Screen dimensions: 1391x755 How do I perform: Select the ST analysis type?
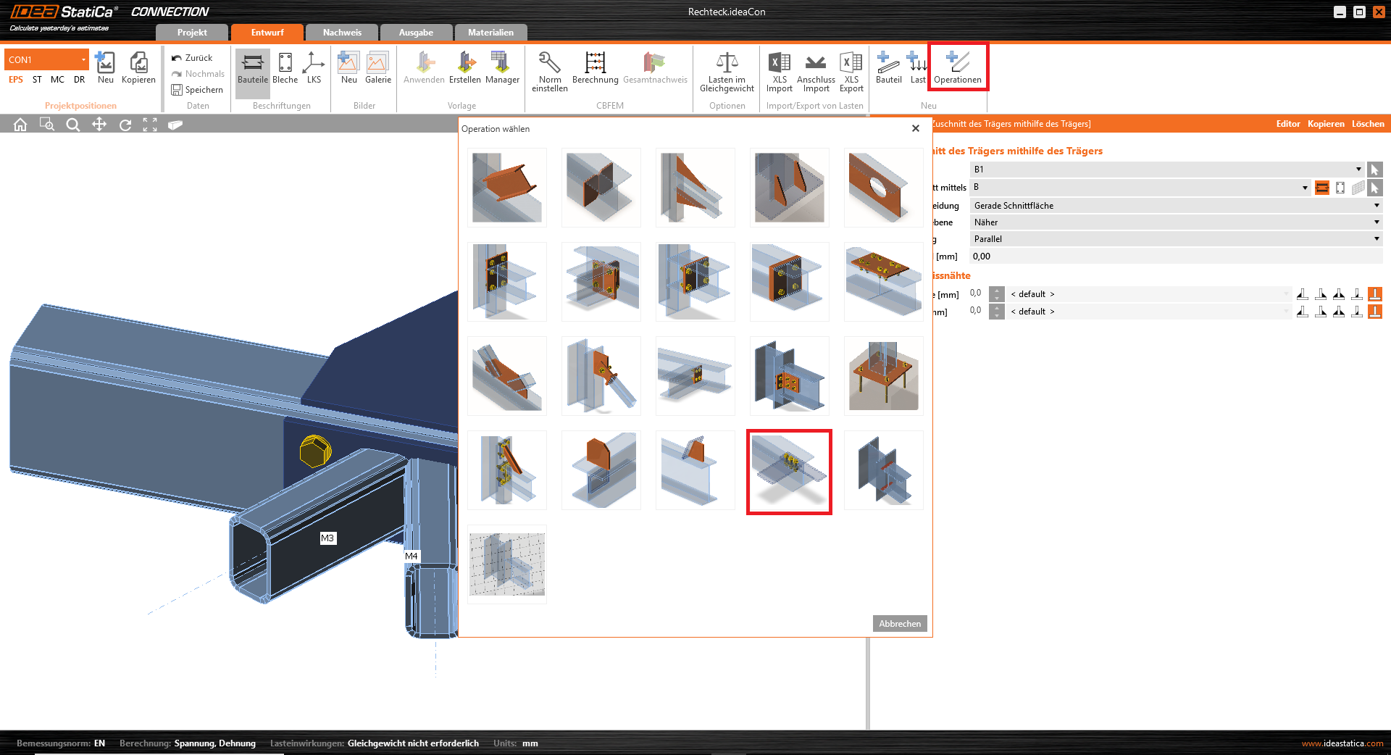[x=37, y=80]
